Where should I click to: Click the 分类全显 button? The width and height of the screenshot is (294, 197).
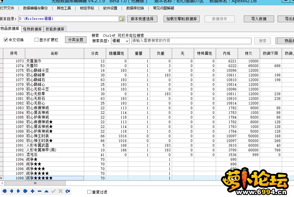[76, 40]
